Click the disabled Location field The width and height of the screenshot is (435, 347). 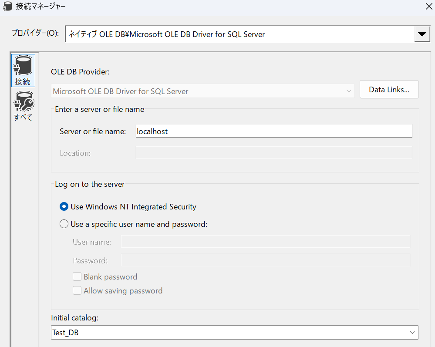pyautogui.click(x=274, y=153)
